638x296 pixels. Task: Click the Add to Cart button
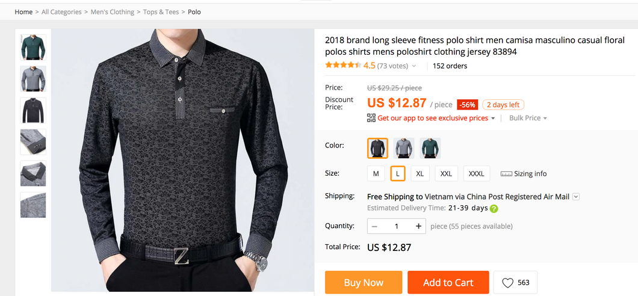(x=448, y=283)
